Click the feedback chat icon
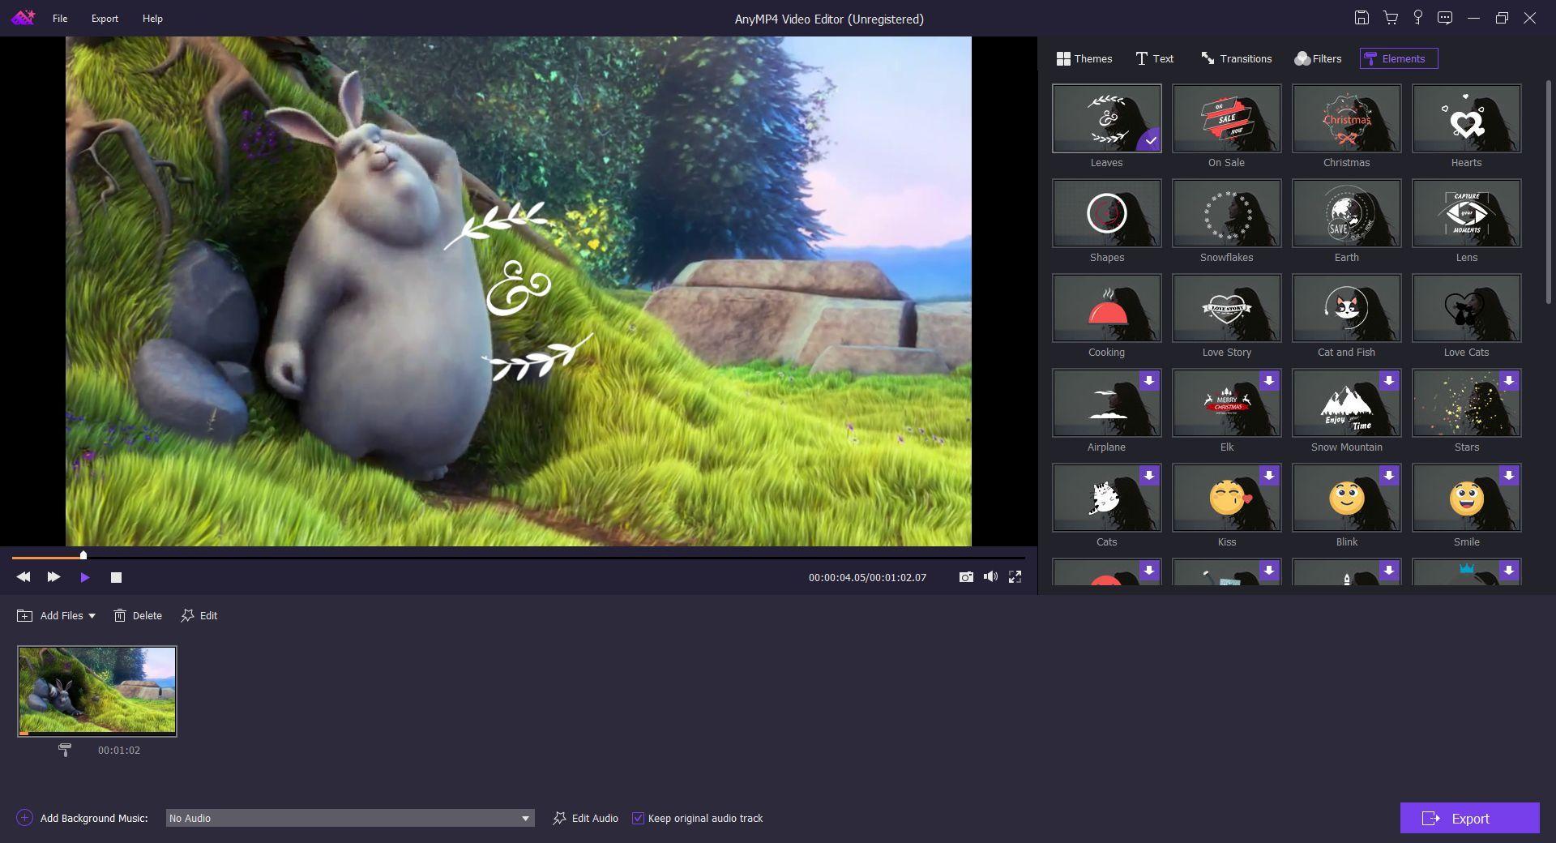The width and height of the screenshot is (1556, 843). 1444,17
